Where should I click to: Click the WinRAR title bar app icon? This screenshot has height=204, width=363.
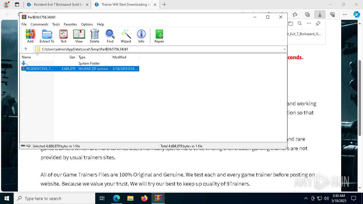coord(24,17)
